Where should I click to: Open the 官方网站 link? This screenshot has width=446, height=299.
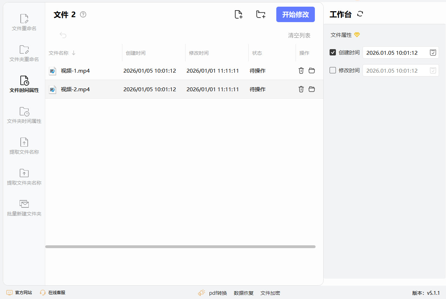[x=23, y=293]
